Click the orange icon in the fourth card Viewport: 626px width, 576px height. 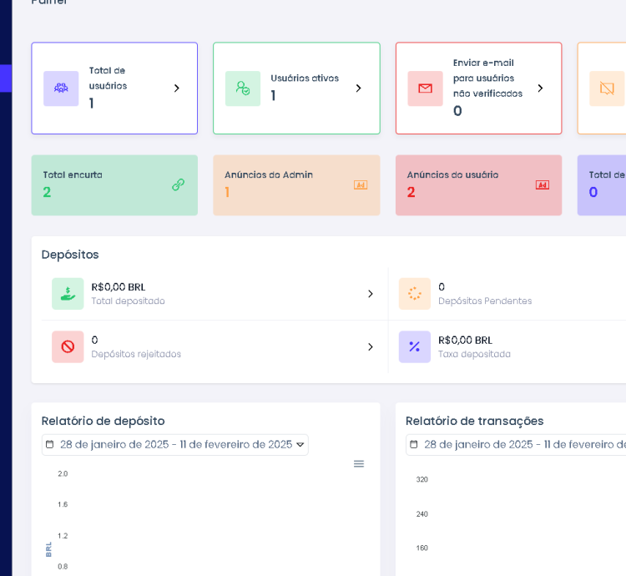pyautogui.click(x=607, y=88)
